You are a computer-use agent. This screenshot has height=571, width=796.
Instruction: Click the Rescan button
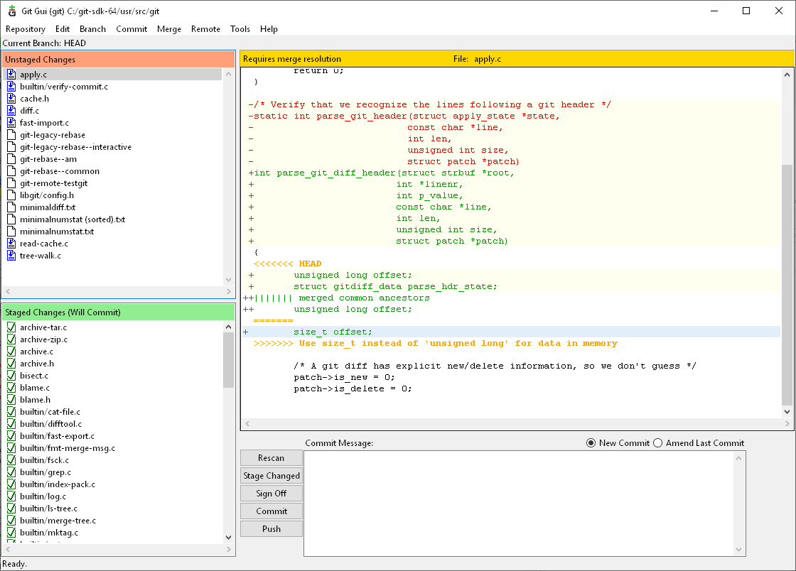[271, 458]
